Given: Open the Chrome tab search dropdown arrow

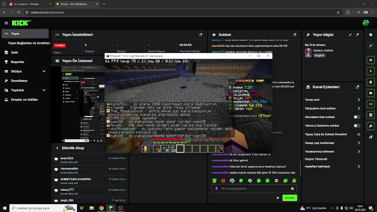Looking at the screenshot, I should pos(4,4).
